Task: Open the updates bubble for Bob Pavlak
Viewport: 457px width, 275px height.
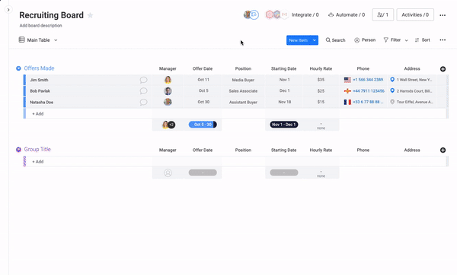Action: [x=143, y=90]
